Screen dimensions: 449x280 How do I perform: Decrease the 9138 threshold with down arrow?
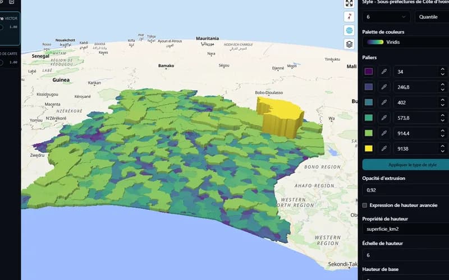pos(443,151)
